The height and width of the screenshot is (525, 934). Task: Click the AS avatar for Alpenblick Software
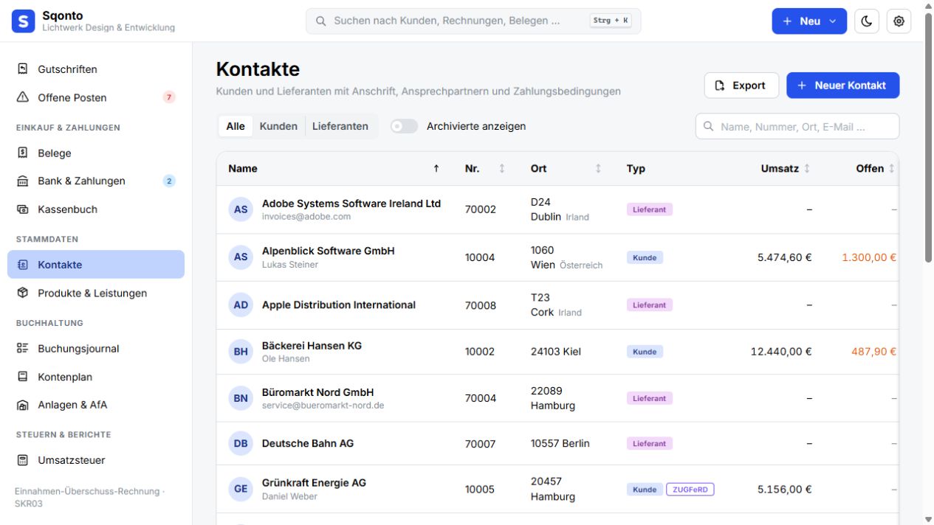point(241,257)
